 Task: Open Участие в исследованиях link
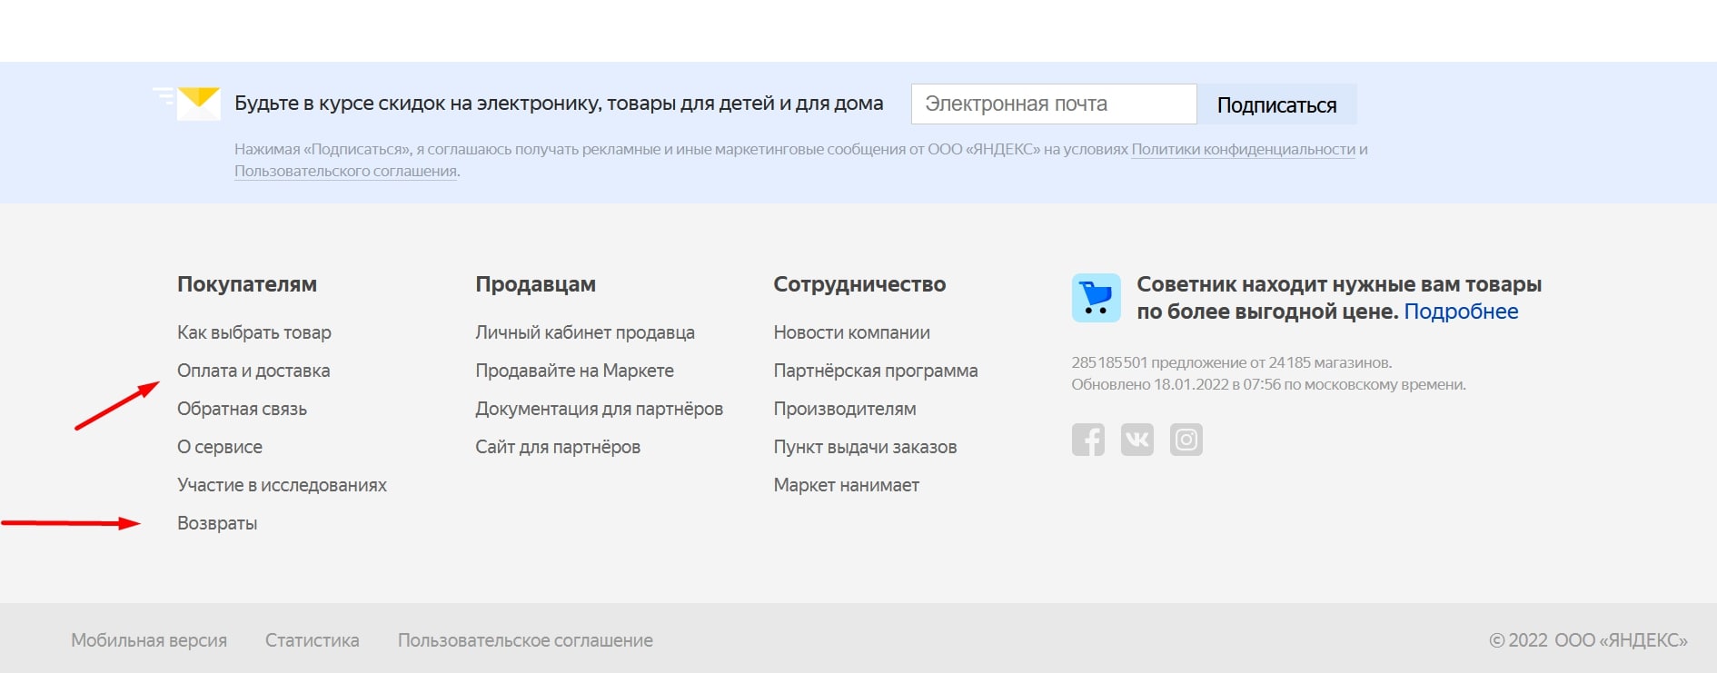[282, 485]
